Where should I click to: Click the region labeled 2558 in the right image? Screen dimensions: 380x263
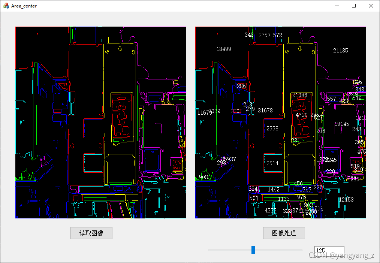[272, 129]
